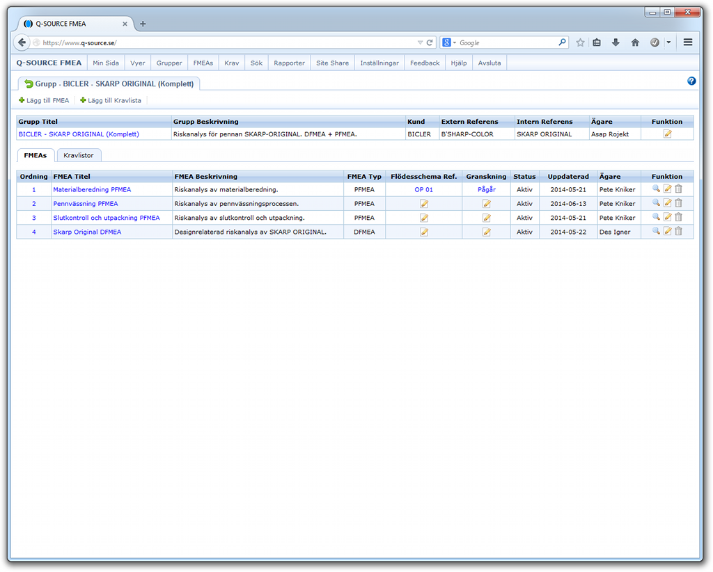Open Slutkontroll och utpackning PFMEA link
Viewport: 713px width, 572px height.
(107, 218)
